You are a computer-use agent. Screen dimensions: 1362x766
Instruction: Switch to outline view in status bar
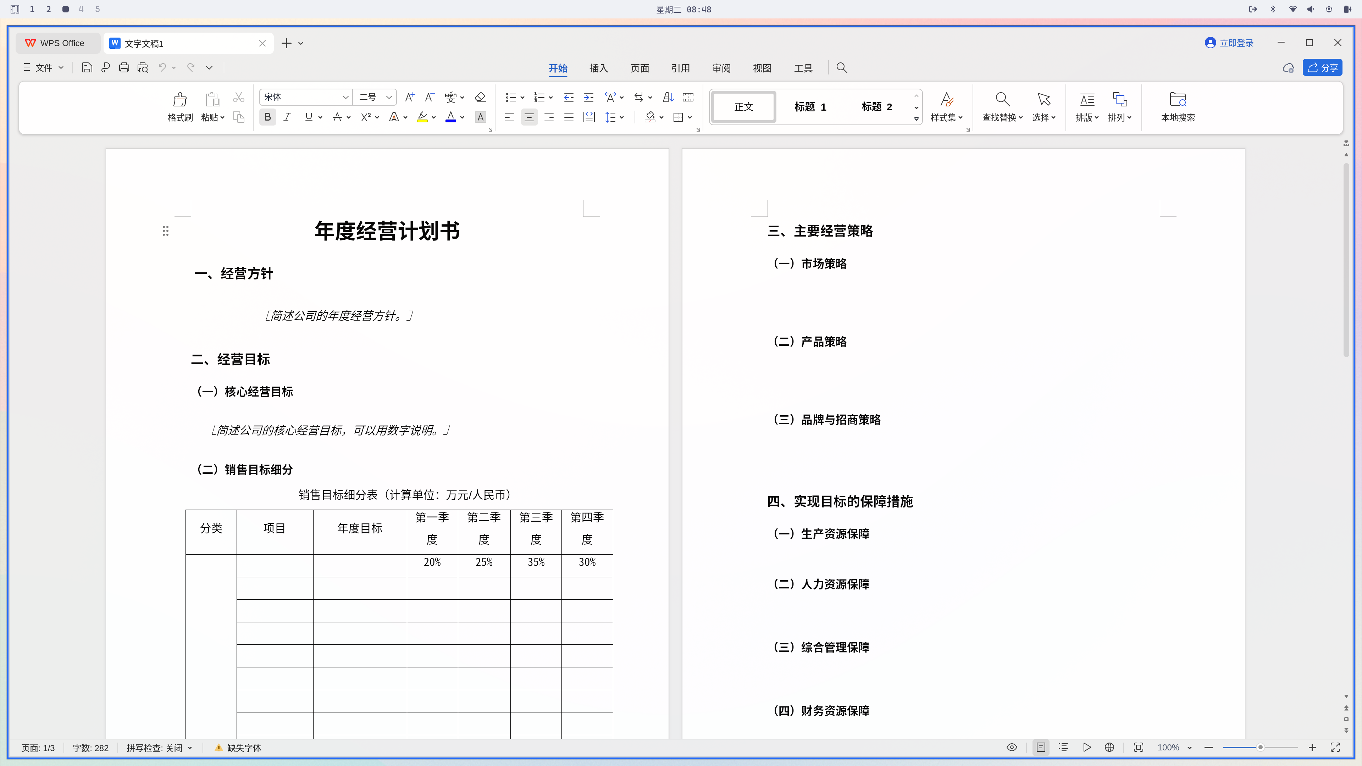(x=1063, y=747)
